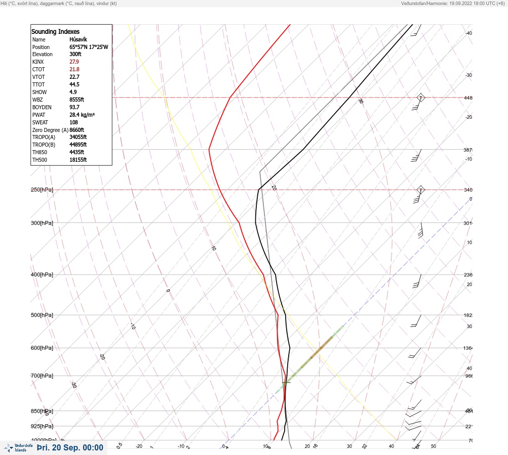Click the '250[hPa]' pressure label
Viewport: 508px width, 455px height.
42,190
